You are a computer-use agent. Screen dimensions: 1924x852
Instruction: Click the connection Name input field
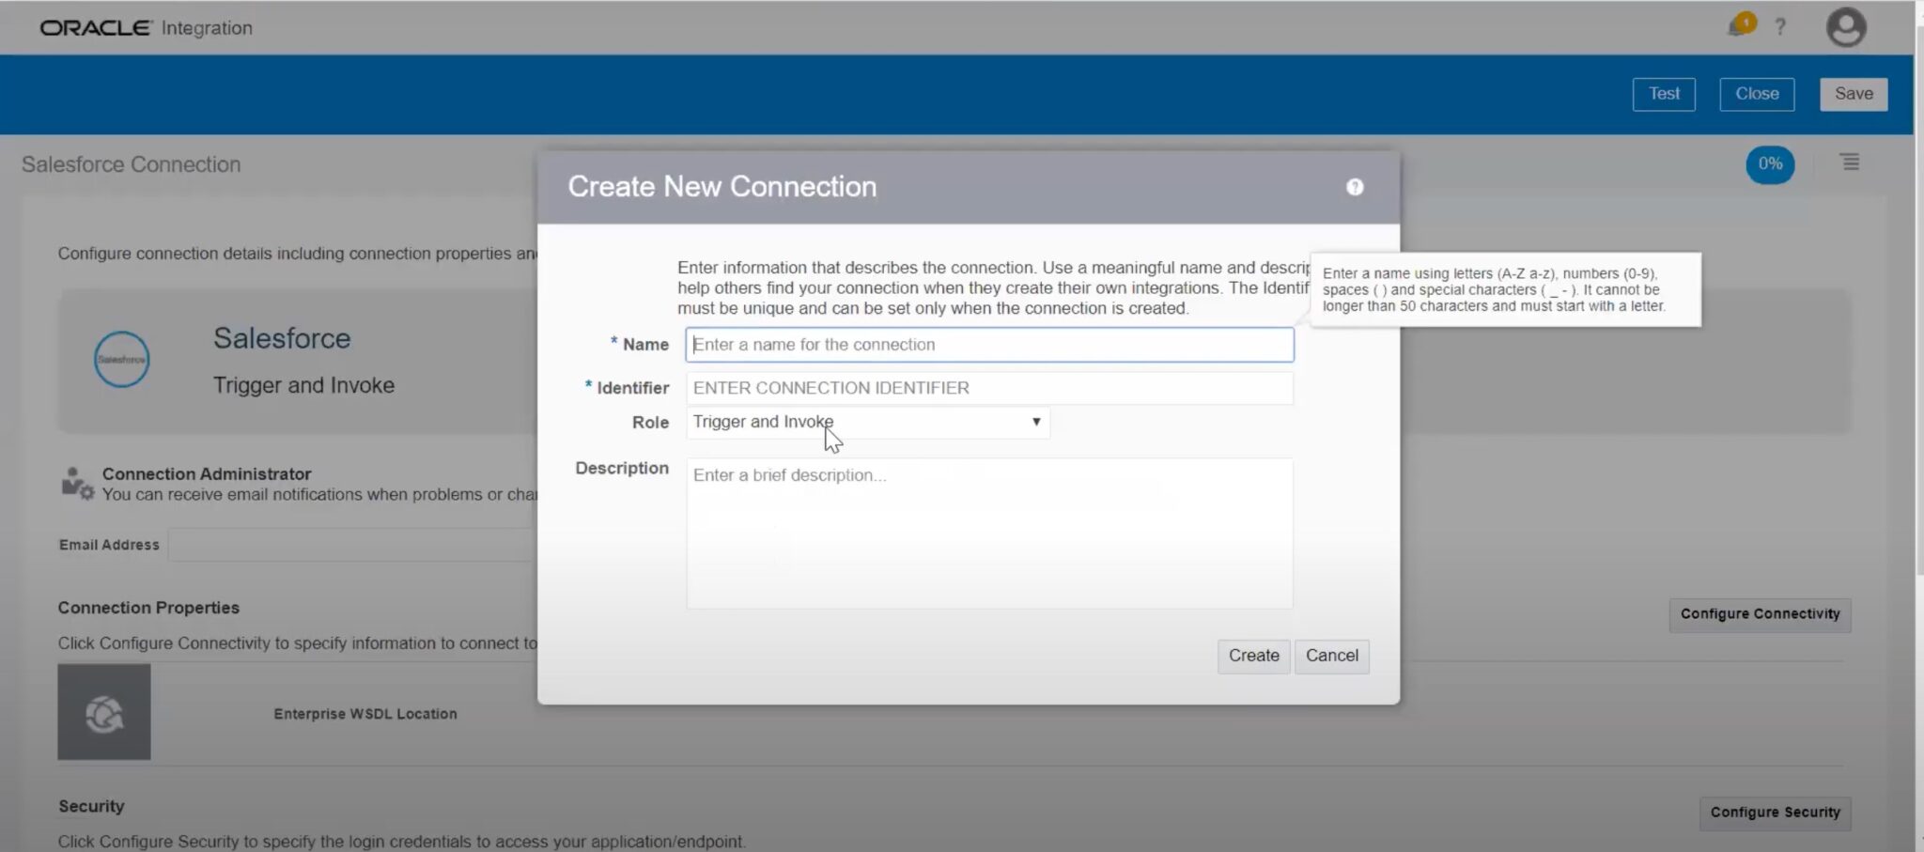pyautogui.click(x=988, y=344)
